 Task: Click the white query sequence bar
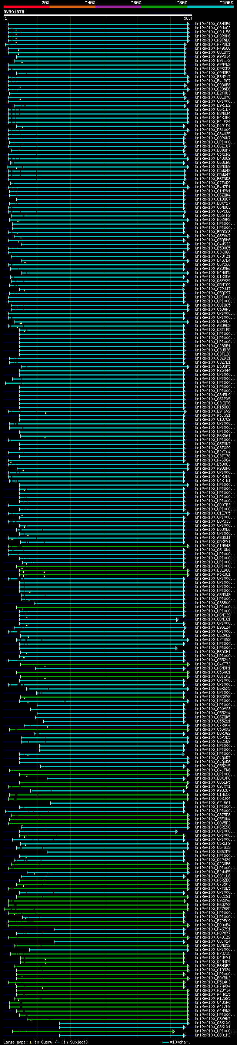(98, 15)
